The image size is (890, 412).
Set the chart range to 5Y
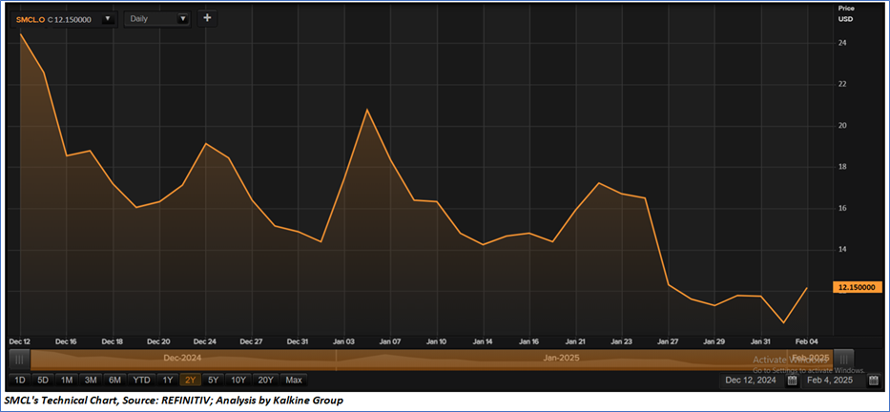pyautogui.click(x=213, y=381)
